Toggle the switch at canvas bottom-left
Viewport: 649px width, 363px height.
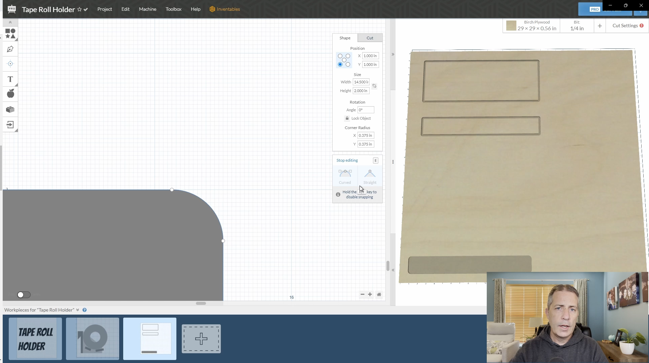pyautogui.click(x=24, y=295)
